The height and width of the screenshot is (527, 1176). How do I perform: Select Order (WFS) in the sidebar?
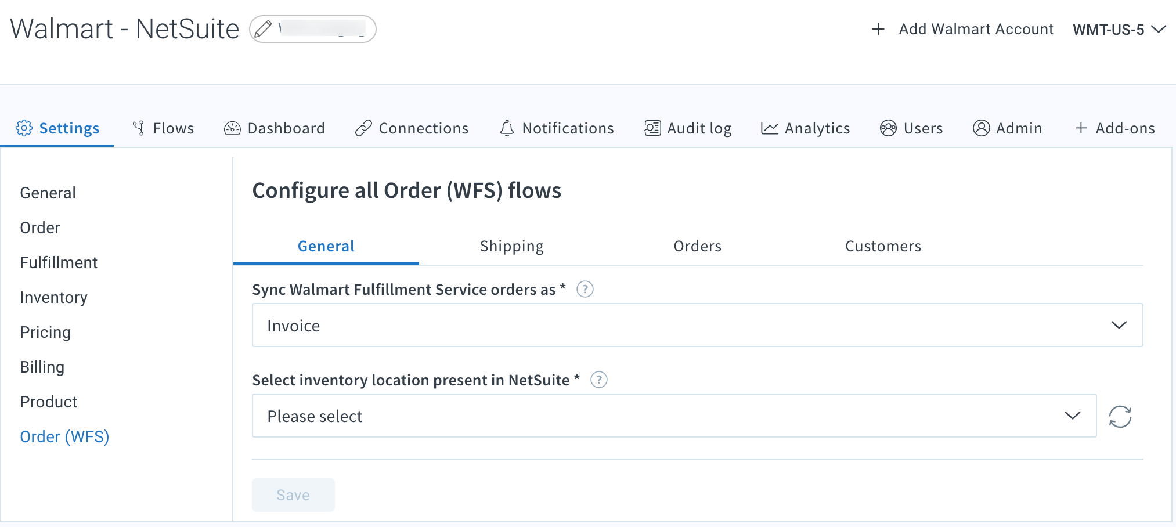[x=64, y=436]
